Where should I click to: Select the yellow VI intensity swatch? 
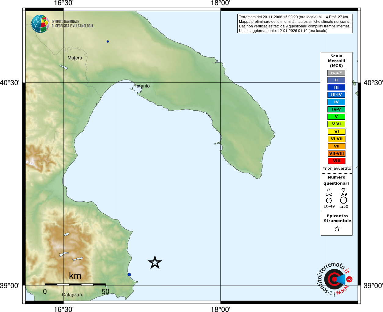point(337,132)
